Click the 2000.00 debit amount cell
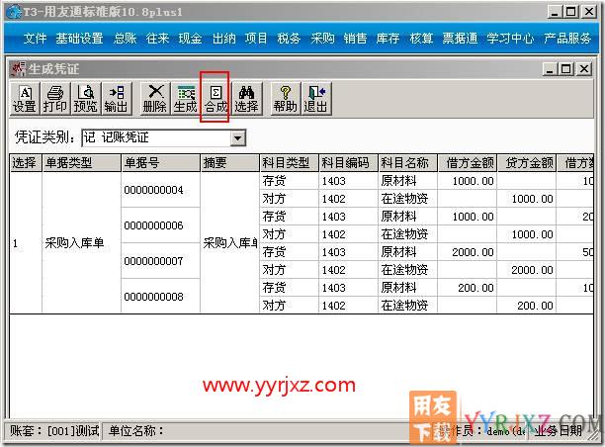The width and height of the screenshot is (605, 447). click(x=468, y=252)
